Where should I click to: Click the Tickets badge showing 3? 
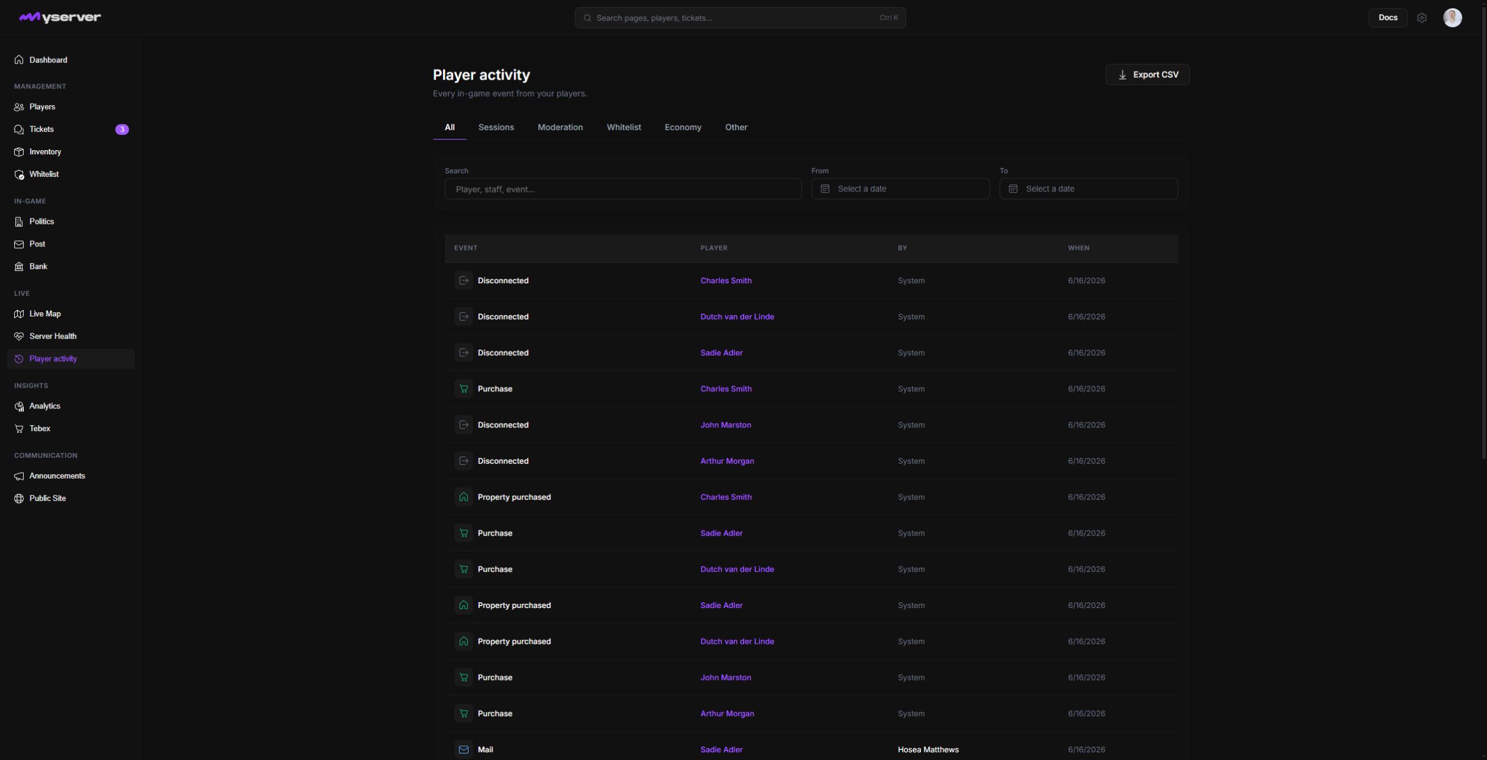(x=122, y=129)
